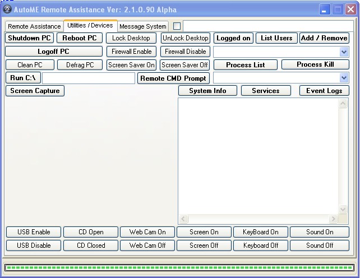Screen dimensions: 360x278
Task: Show System Info
Action: click(x=207, y=91)
